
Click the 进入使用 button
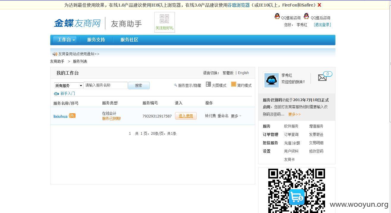[186, 116]
